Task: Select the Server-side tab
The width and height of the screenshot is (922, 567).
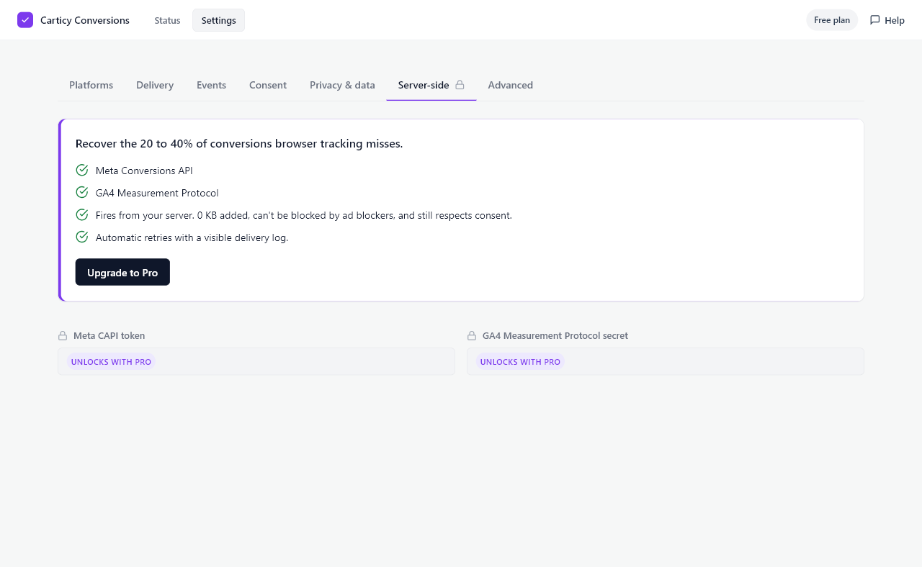Action: coord(431,85)
